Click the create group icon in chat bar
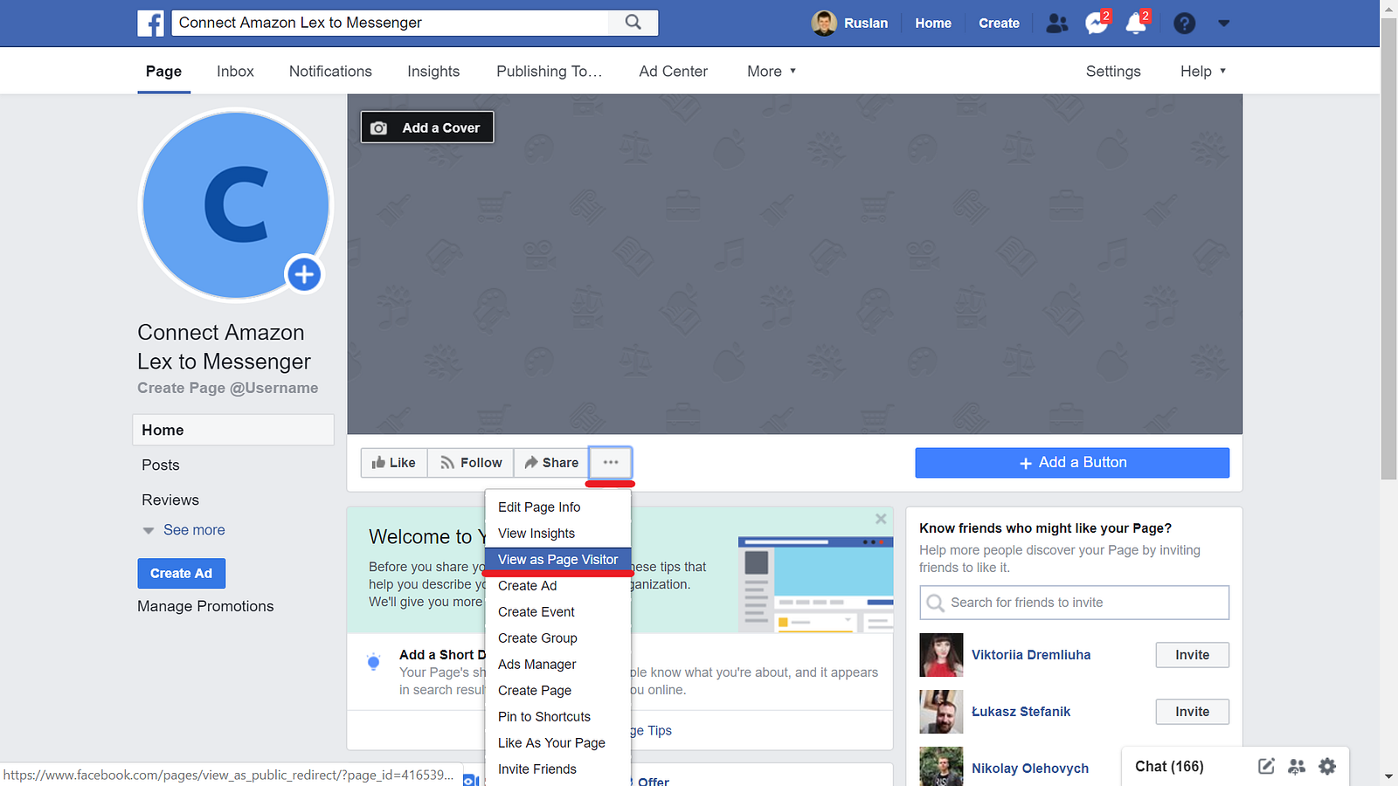Screen dimensions: 1398x786 pos(1297,767)
